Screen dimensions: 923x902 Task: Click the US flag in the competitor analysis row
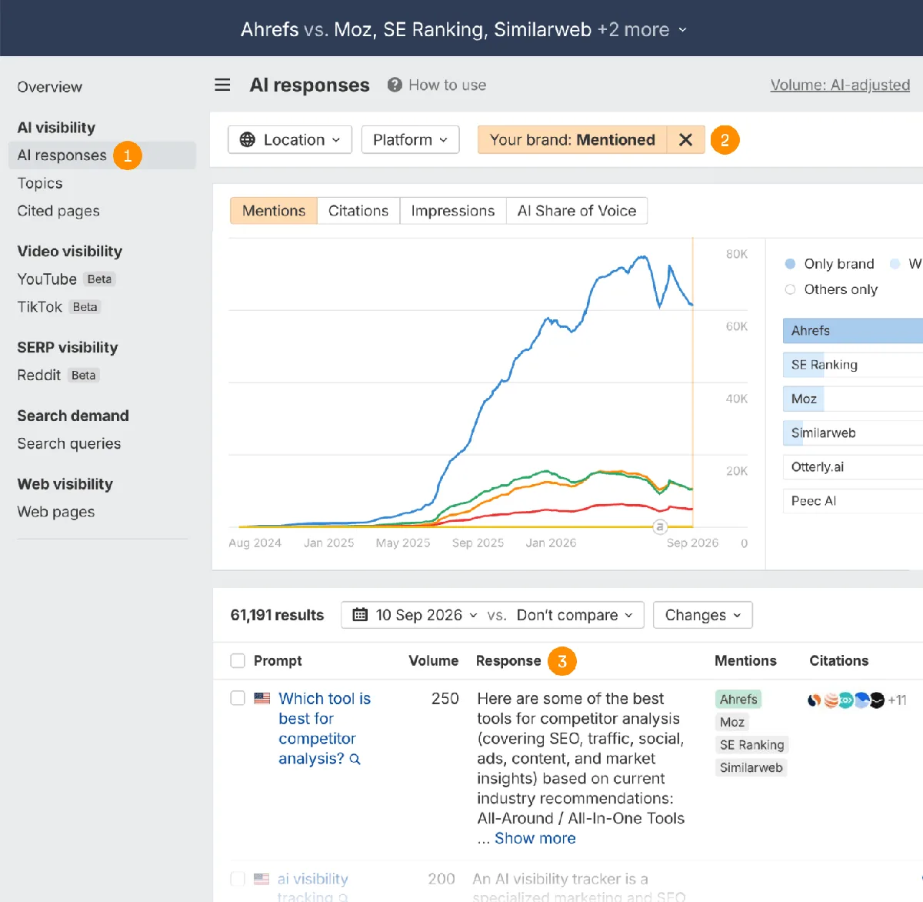(262, 699)
